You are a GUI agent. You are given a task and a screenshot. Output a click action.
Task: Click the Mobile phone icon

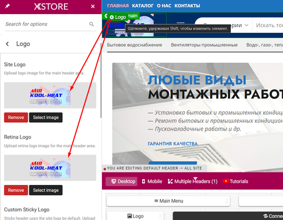[x=143, y=182]
